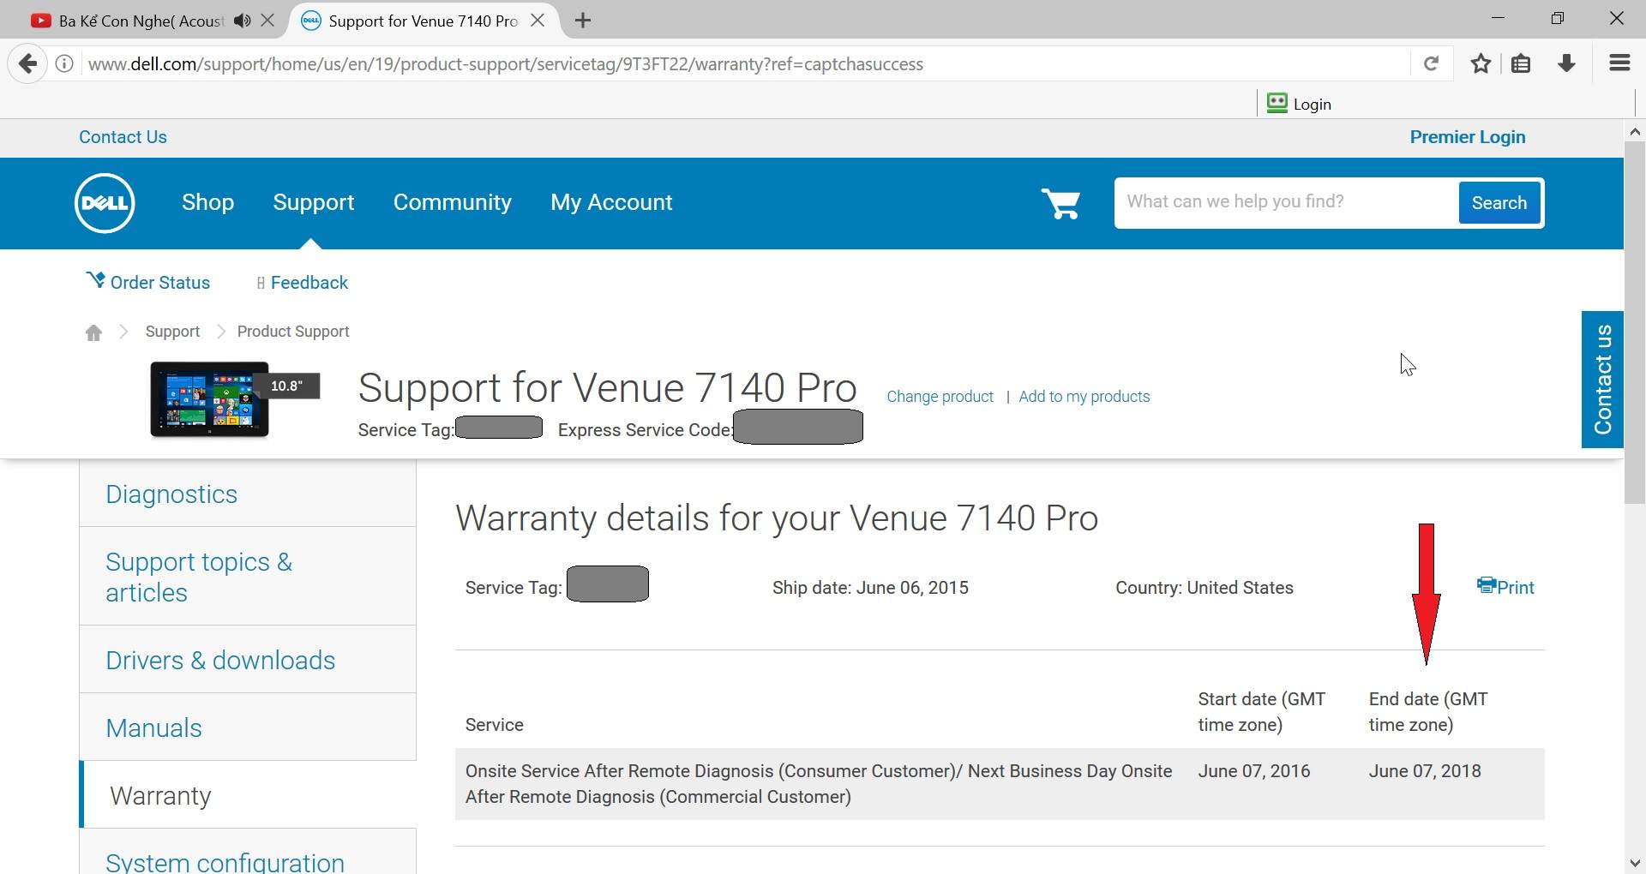Viewport: 1646px width, 874px height.
Task: Open site information icon in address bar
Action: pos(64,63)
